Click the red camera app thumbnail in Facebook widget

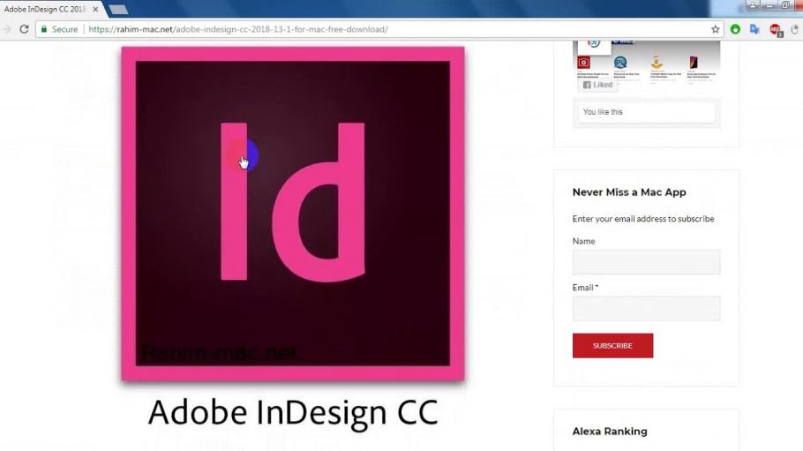[584, 63]
